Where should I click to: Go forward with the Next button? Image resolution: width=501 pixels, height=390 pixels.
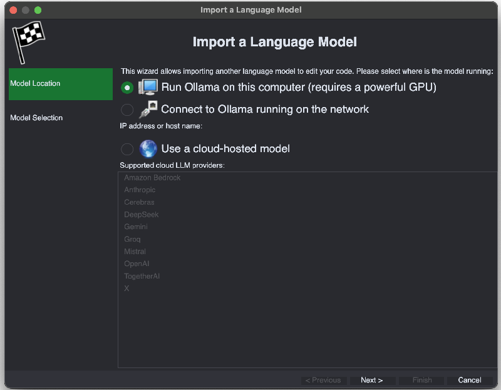(x=372, y=380)
